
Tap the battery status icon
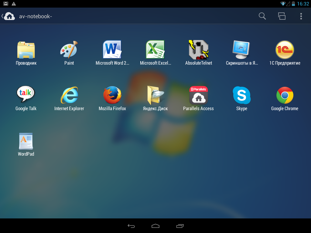click(x=293, y=4)
